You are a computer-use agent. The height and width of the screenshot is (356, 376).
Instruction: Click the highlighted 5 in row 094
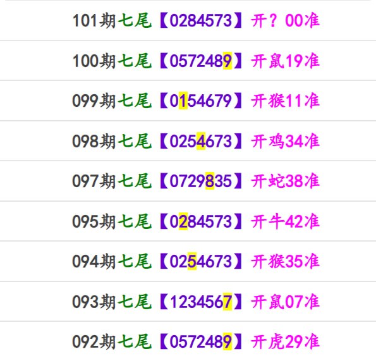[x=192, y=262]
